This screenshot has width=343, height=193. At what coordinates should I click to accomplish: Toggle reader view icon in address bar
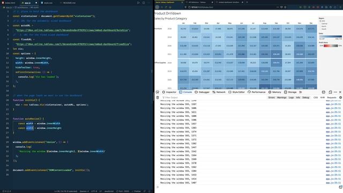[x=281, y=7]
